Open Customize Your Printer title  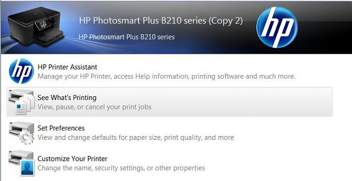coord(72,159)
